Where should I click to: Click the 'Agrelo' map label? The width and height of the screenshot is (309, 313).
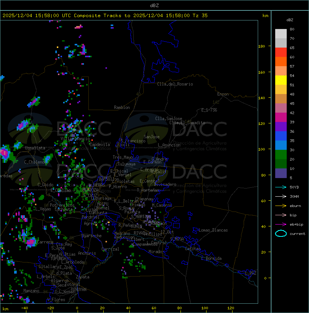point(91,223)
